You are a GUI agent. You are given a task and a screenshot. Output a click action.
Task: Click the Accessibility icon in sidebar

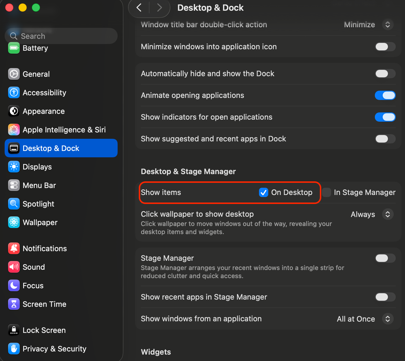14,93
